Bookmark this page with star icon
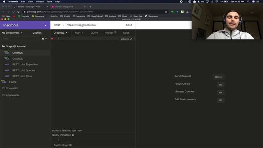Image resolution: width=263 pixels, height=148 pixels. [166, 12]
